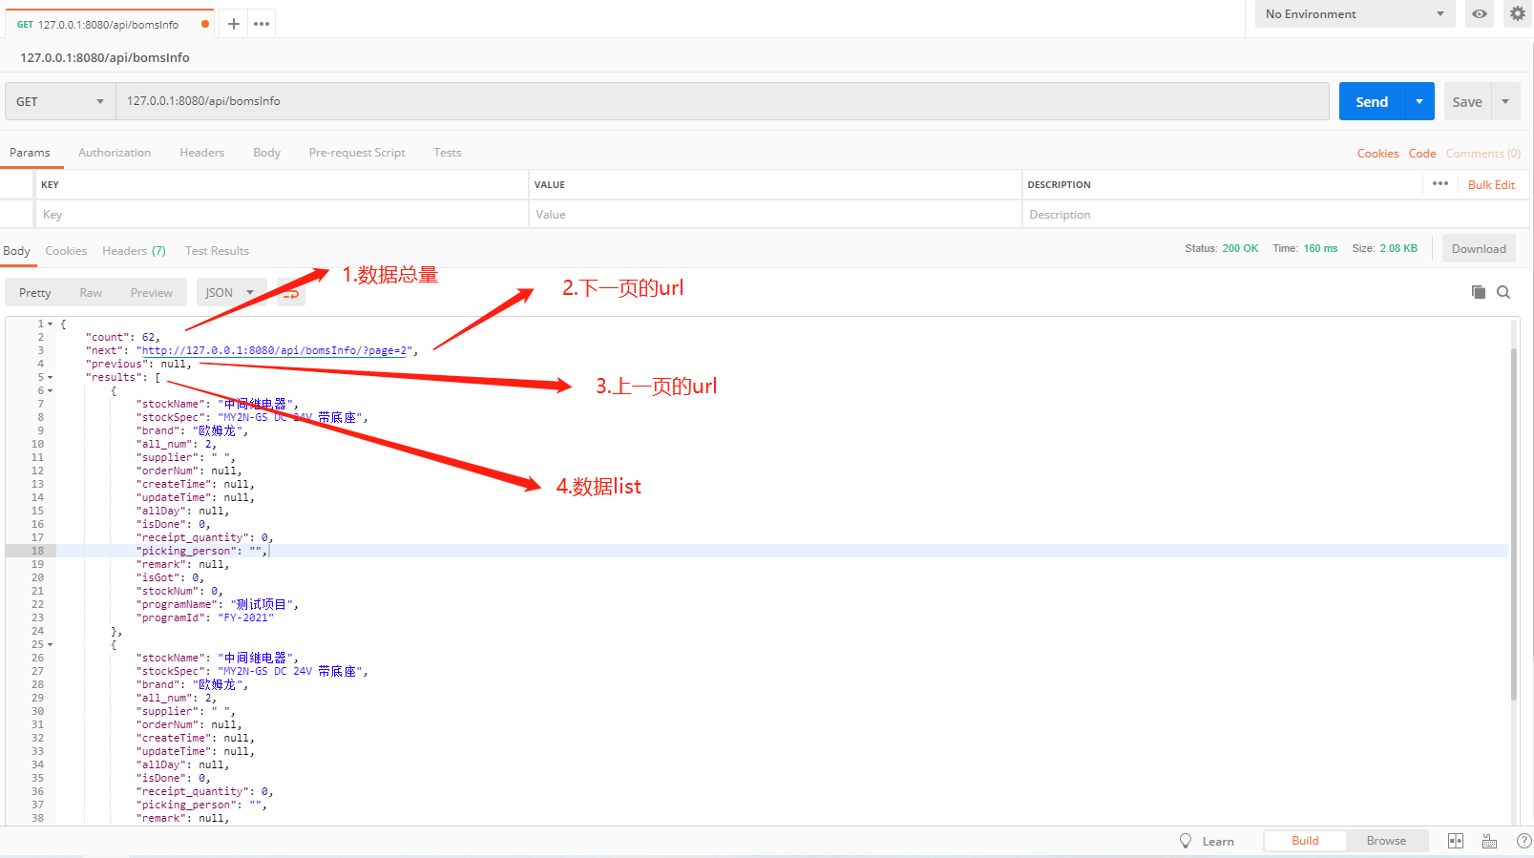Screen dimensions: 1534x858
Task: Open the params column options ellipsis
Action: [1440, 183]
